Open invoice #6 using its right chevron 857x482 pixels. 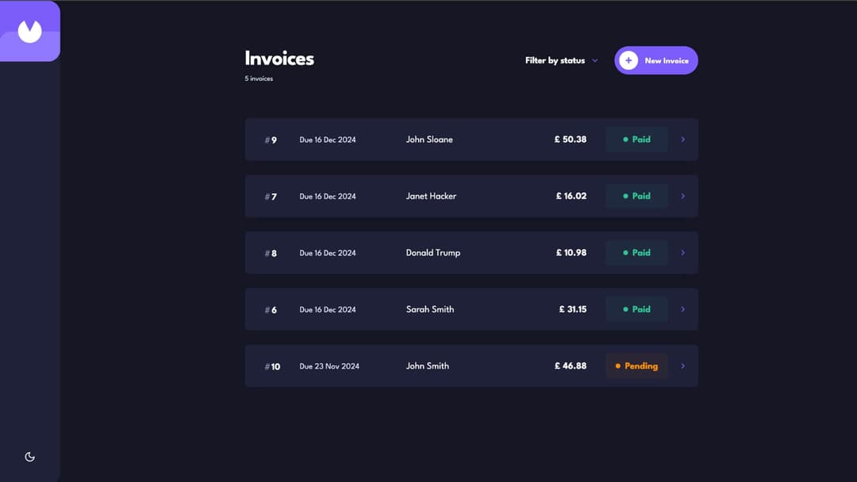683,309
